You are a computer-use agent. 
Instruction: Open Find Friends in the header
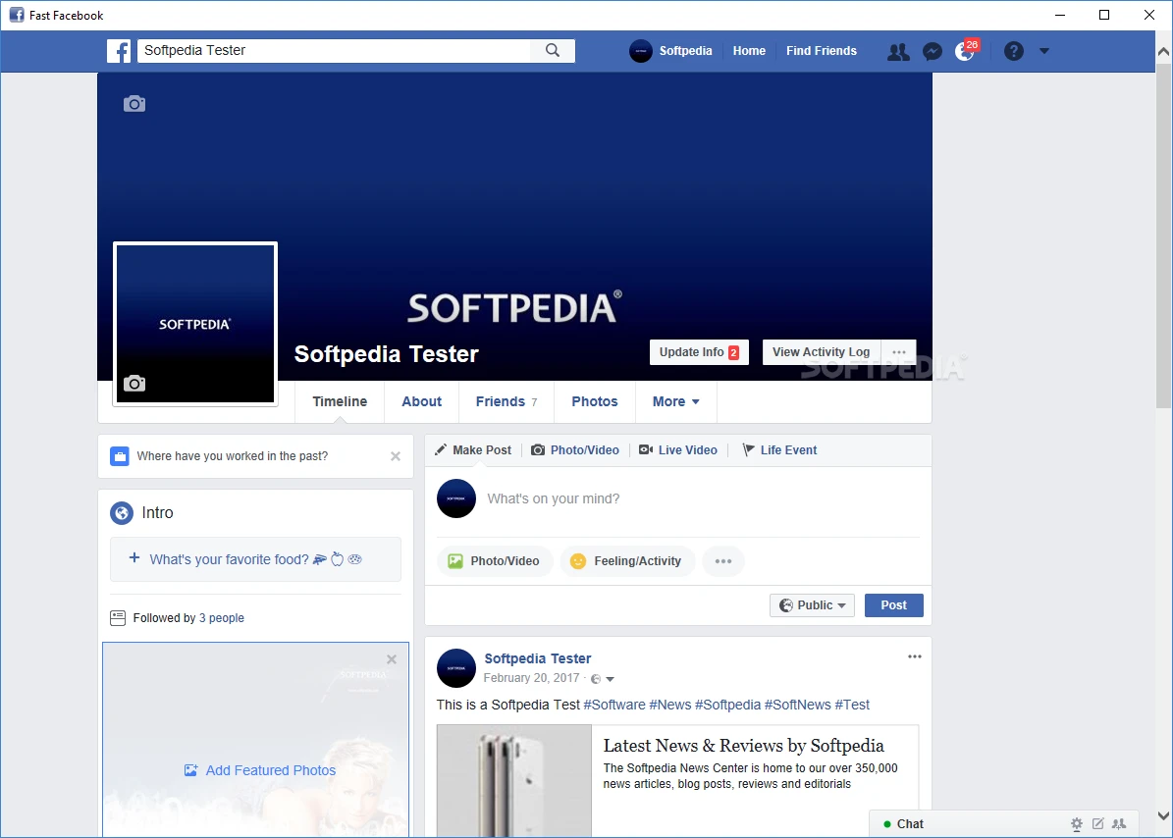[822, 51]
